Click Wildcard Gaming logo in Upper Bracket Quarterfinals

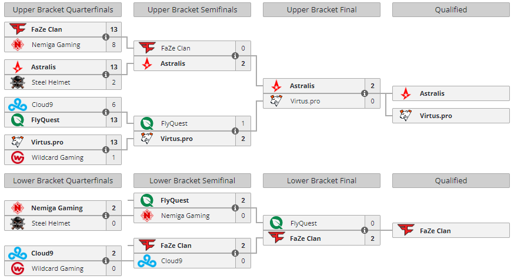point(18,157)
